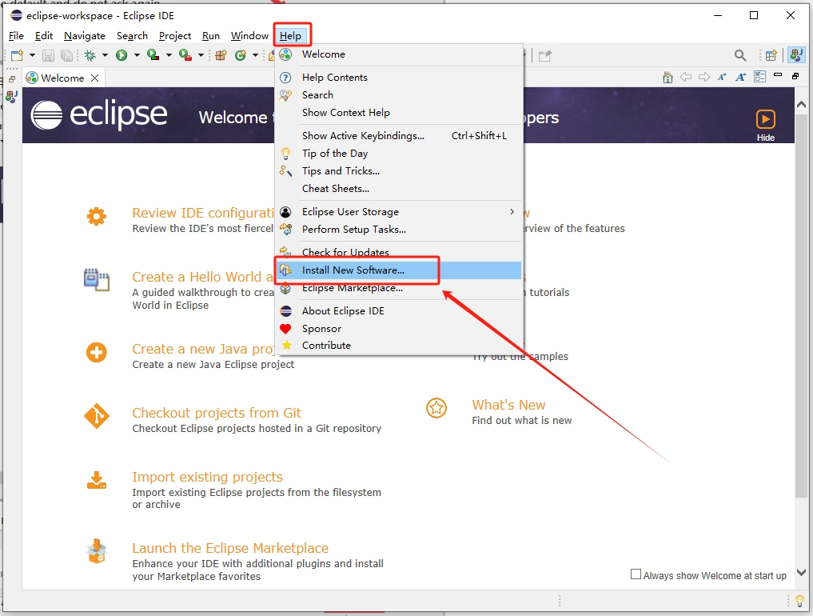The image size is (813, 616).
Task: Close the Welcome tab
Action: [x=94, y=78]
